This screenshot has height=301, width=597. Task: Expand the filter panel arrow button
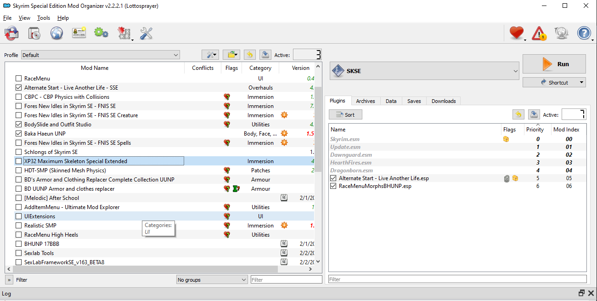(x=9, y=279)
